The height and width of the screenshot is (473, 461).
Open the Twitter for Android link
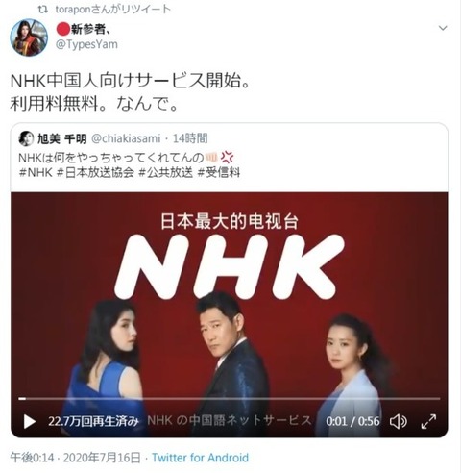(200, 458)
